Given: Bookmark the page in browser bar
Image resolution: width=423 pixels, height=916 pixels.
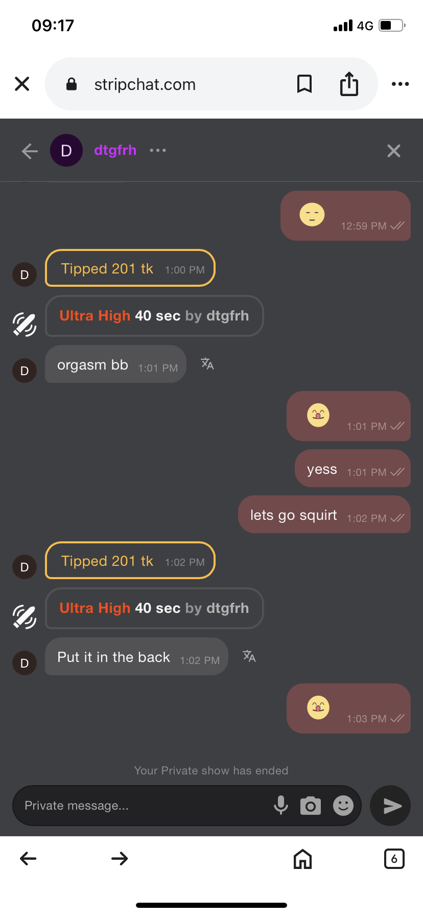Looking at the screenshot, I should [304, 84].
